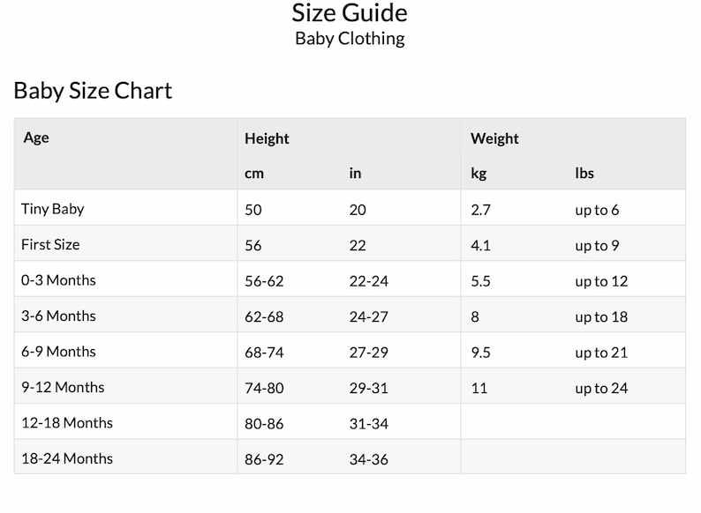Select the 12-18 Months row label
The image size is (701, 513).
(67, 423)
